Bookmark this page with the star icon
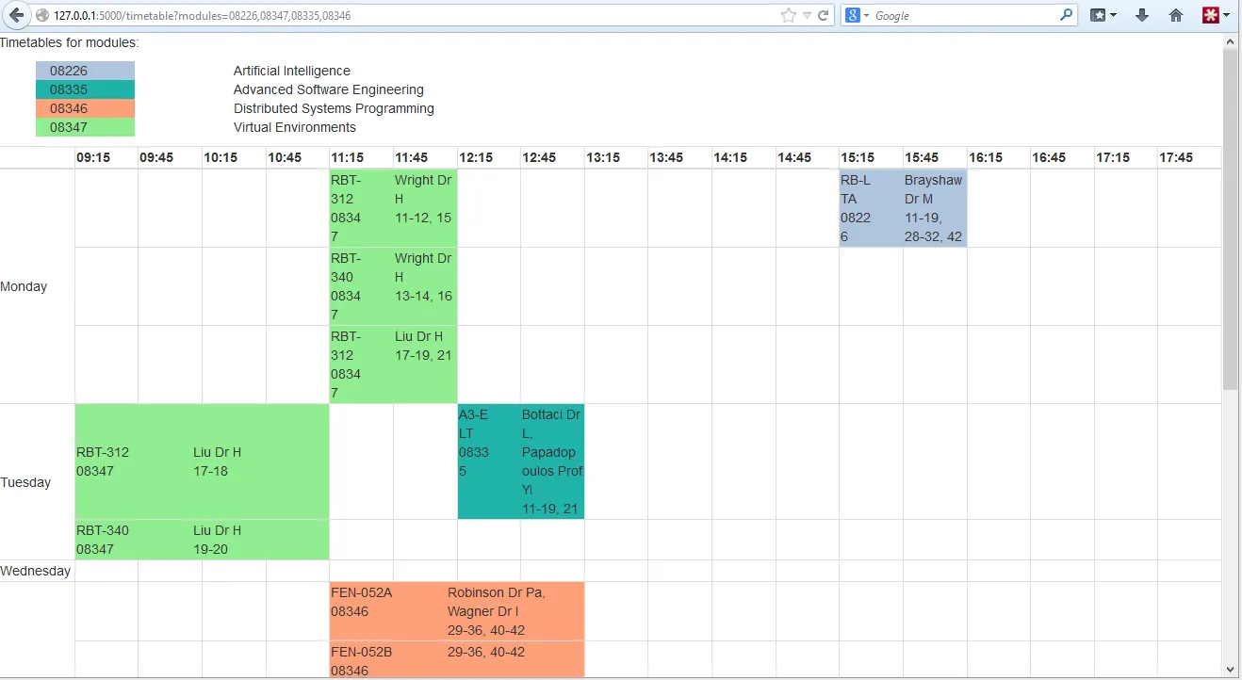 [788, 15]
